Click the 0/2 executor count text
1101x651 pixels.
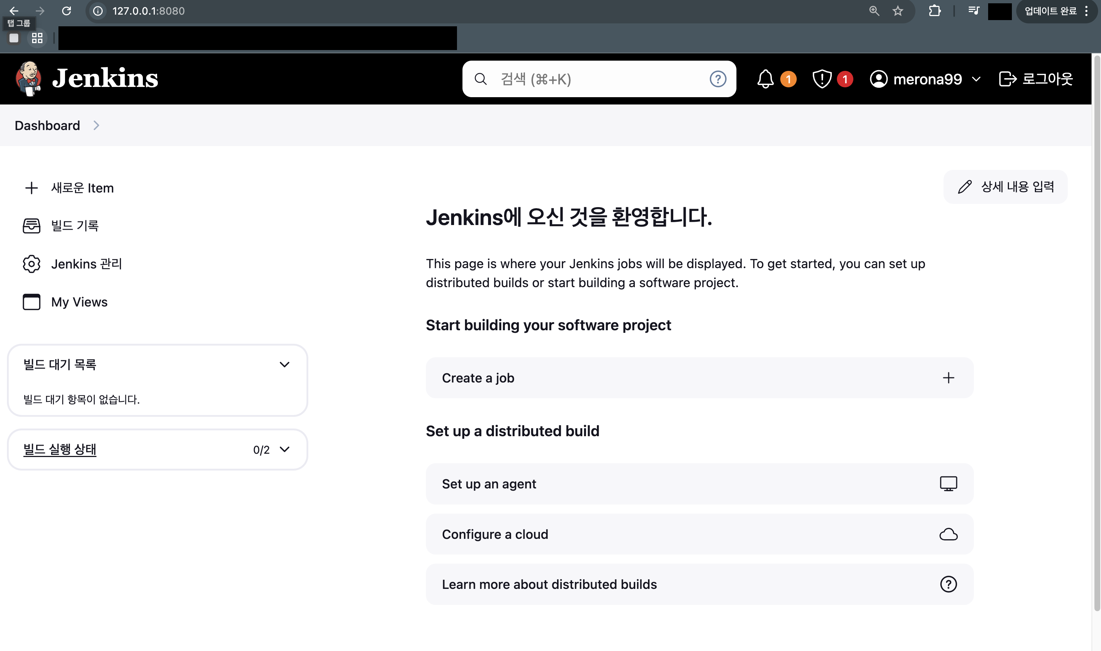pyautogui.click(x=261, y=450)
